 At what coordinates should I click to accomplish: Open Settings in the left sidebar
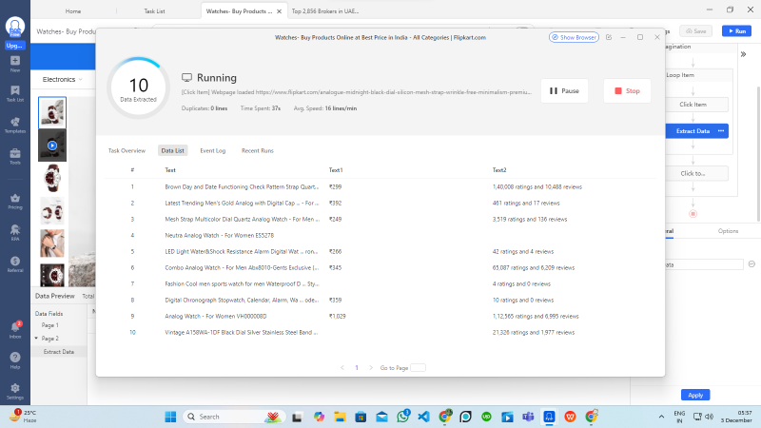click(14, 390)
